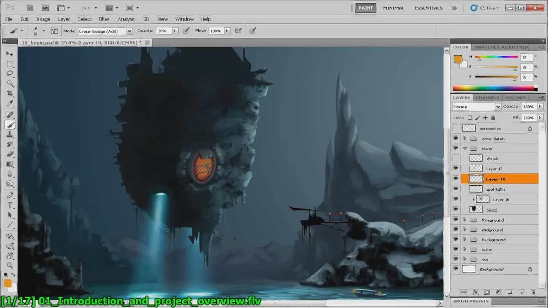Switch to the Paint workspace
This screenshot has height=308, width=548.
365,8
